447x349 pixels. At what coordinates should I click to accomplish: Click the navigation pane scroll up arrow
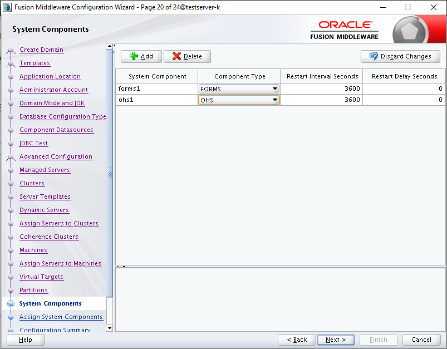(110, 46)
